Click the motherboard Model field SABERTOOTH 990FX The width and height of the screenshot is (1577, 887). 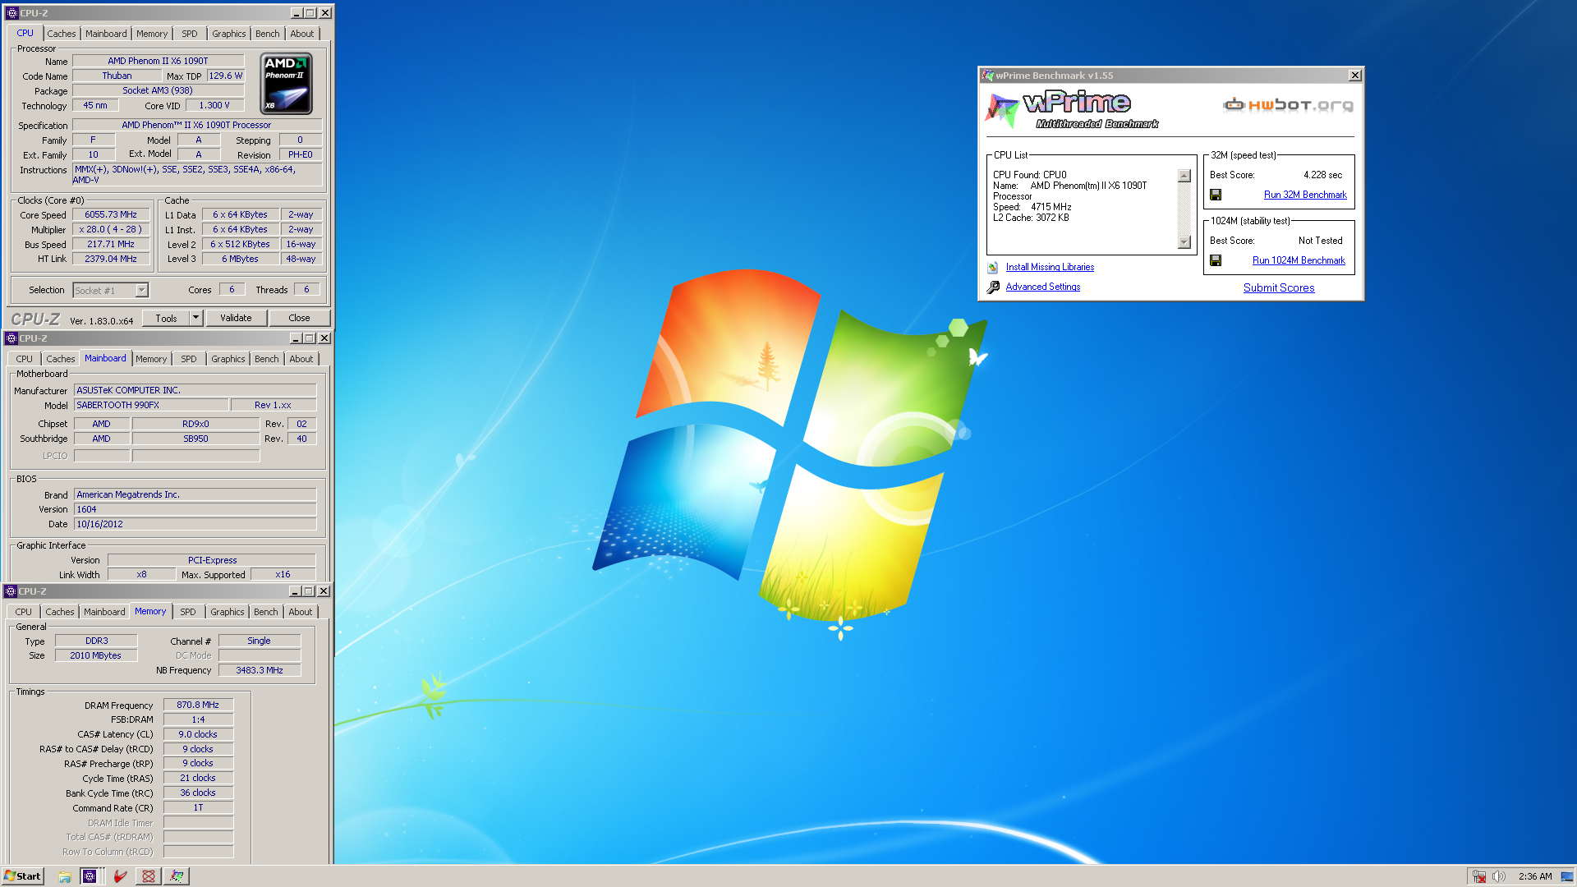[x=151, y=405]
